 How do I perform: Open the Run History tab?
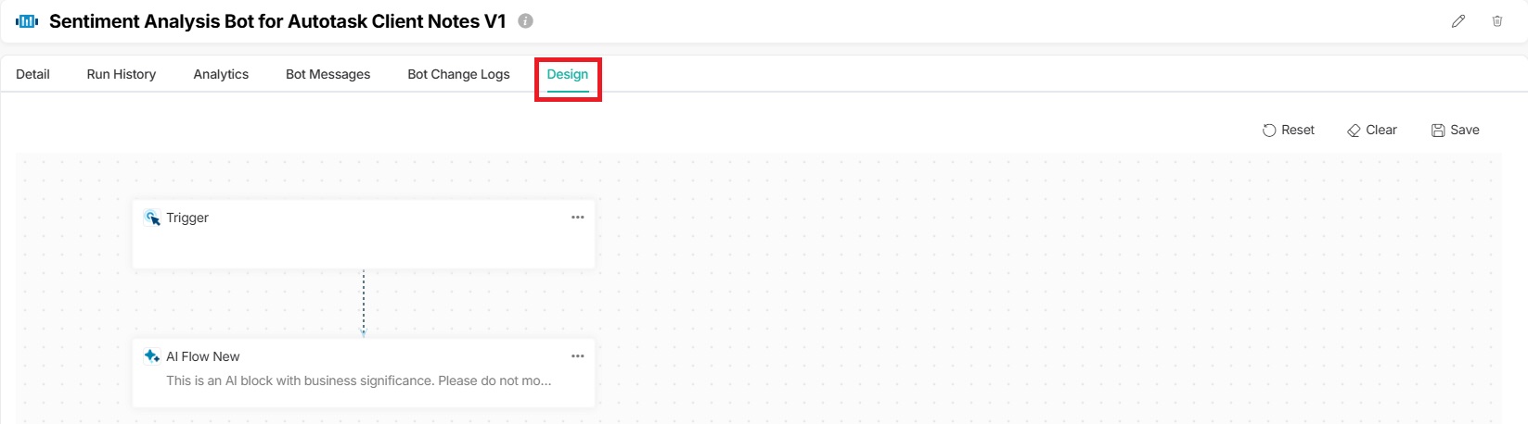[x=121, y=74]
